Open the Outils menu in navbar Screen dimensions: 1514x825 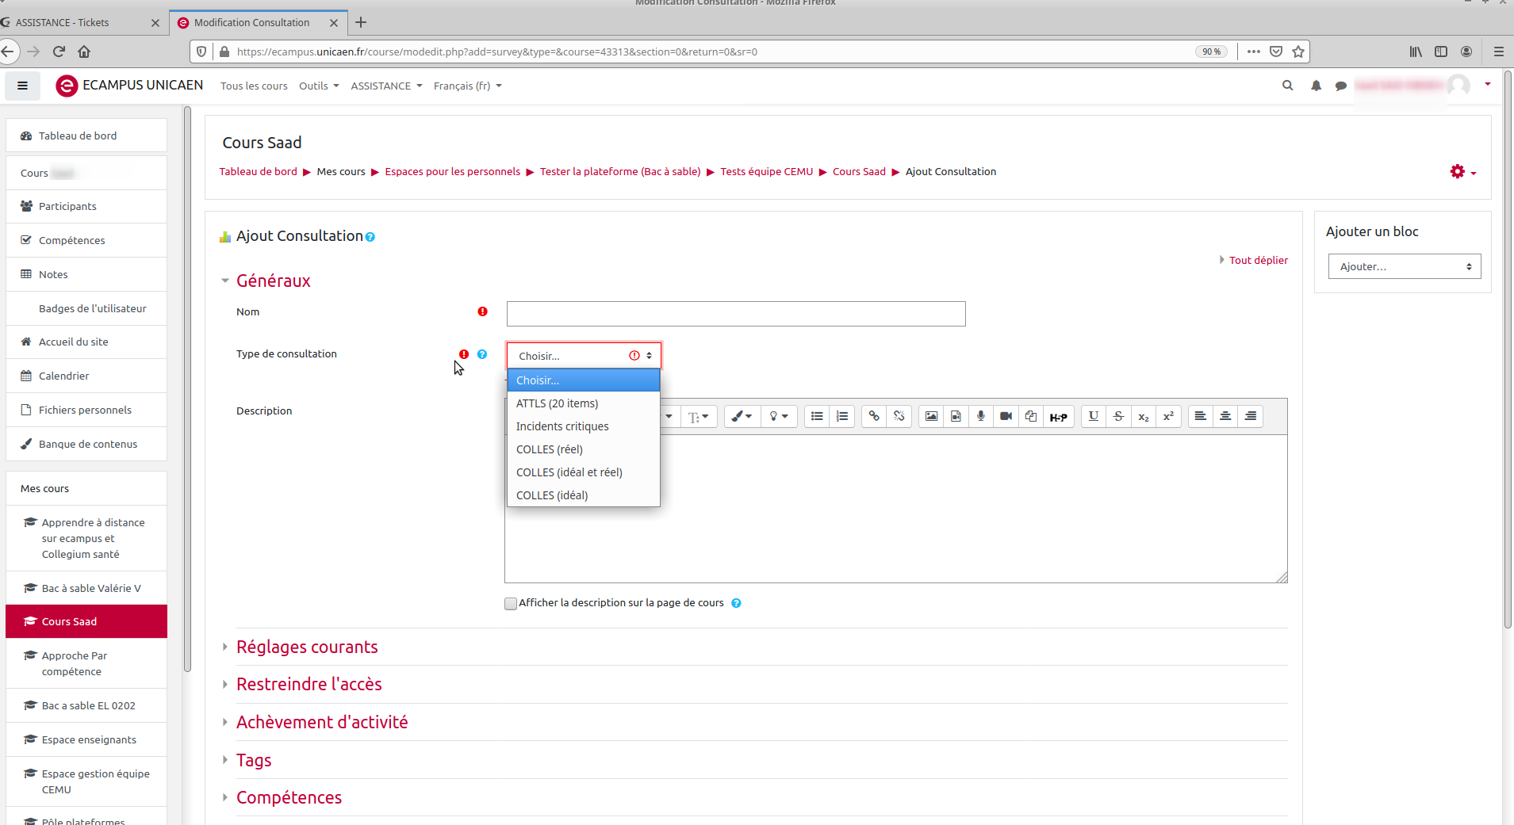pos(318,86)
